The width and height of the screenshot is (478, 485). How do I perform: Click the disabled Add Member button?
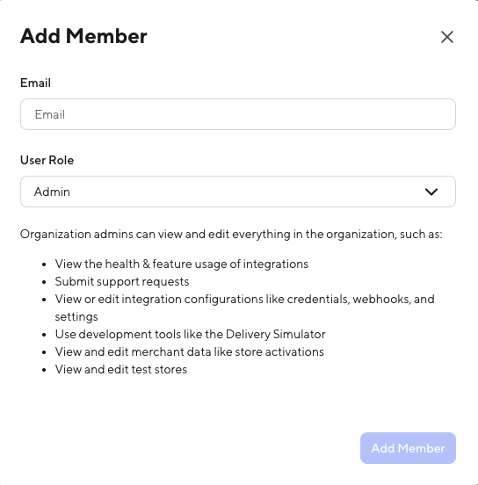pyautogui.click(x=408, y=448)
